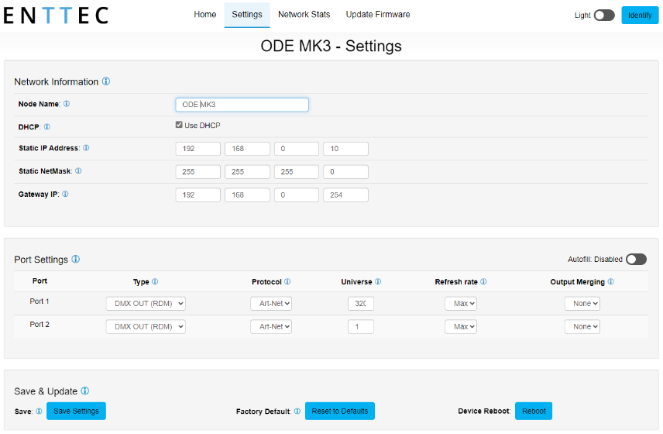
Task: Click Save Settings button
Action: point(76,411)
